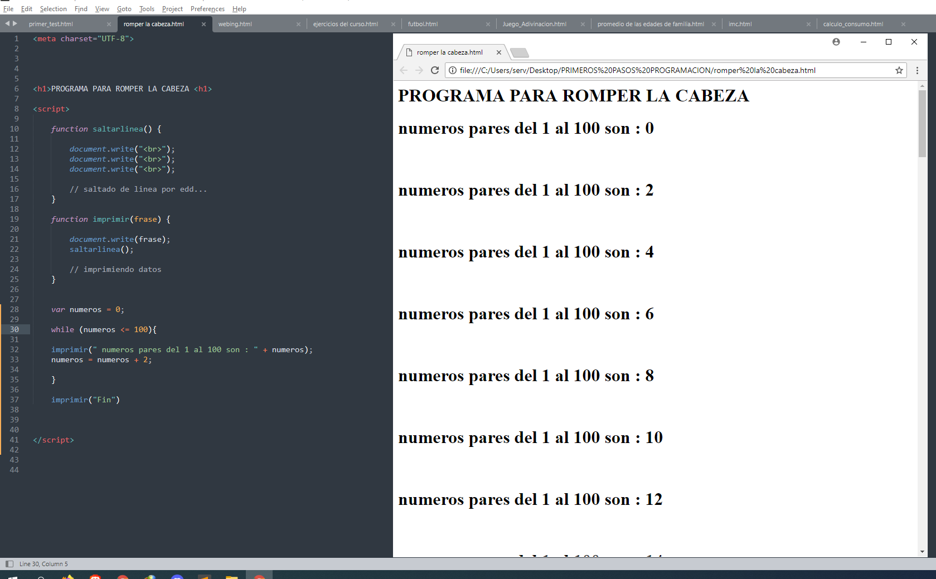936x579 pixels.
Task: Click the browser Back arrow
Action: [x=404, y=70]
